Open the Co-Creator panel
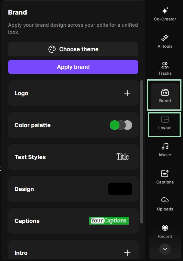 coord(165,14)
